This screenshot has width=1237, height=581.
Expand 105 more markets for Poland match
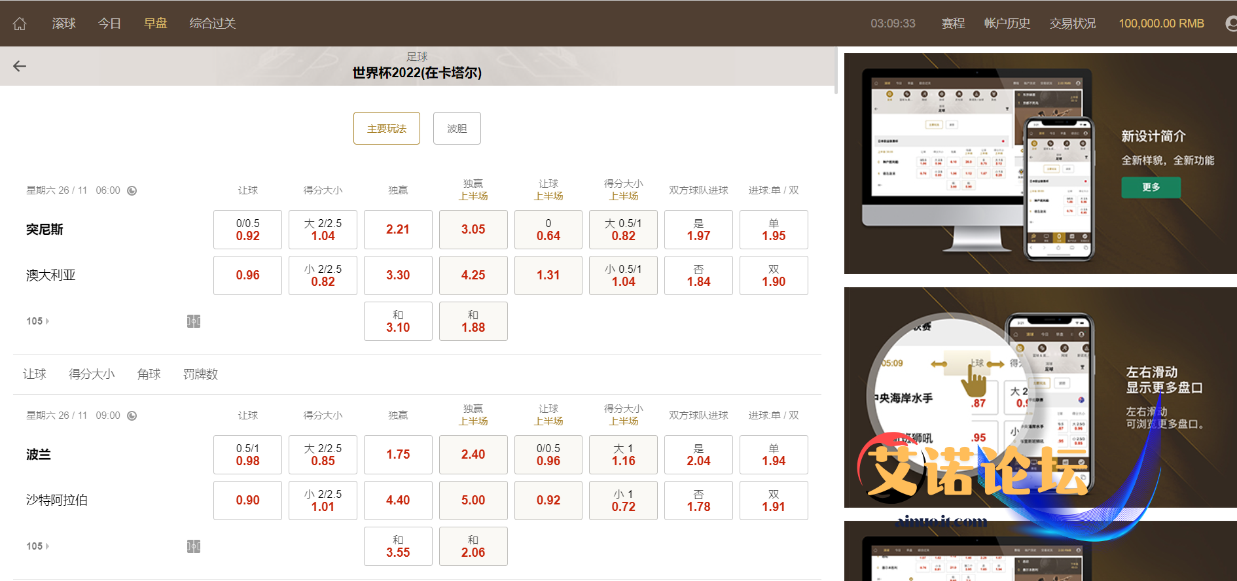37,546
